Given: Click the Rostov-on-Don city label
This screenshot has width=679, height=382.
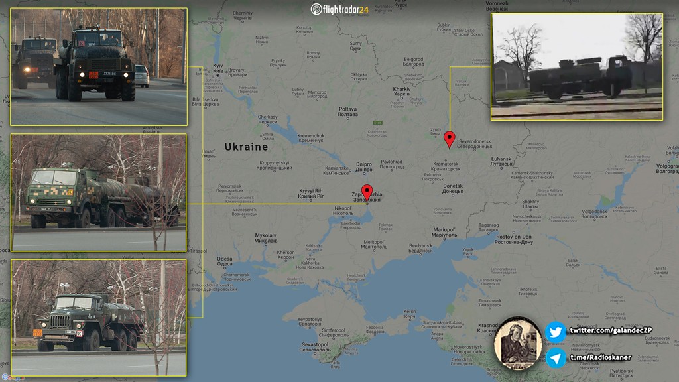Looking at the screenshot, I should (x=514, y=239).
